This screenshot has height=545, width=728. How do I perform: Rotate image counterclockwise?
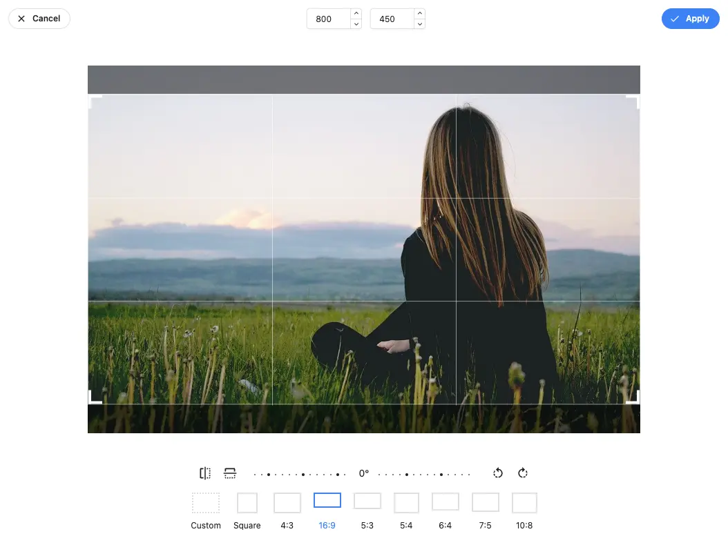(498, 473)
